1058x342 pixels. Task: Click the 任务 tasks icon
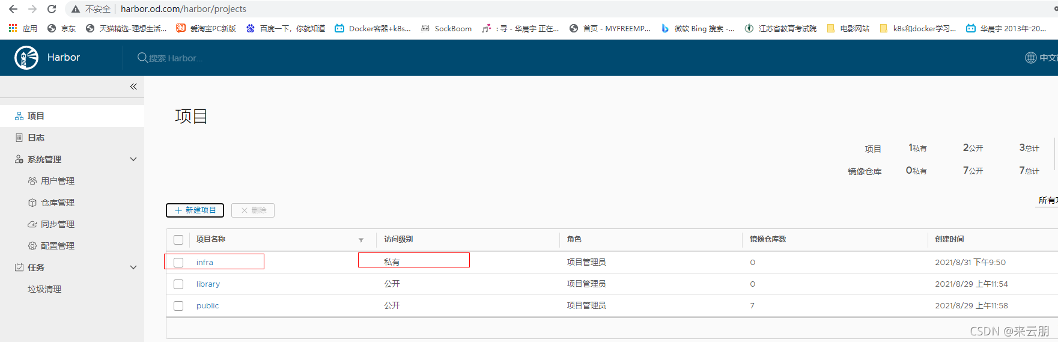click(x=19, y=267)
